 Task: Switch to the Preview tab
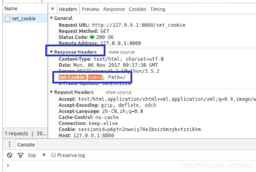coord(90,9)
